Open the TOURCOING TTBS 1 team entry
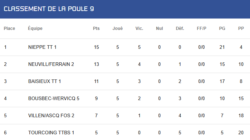The height and width of the screenshot is (140, 250). (51, 133)
